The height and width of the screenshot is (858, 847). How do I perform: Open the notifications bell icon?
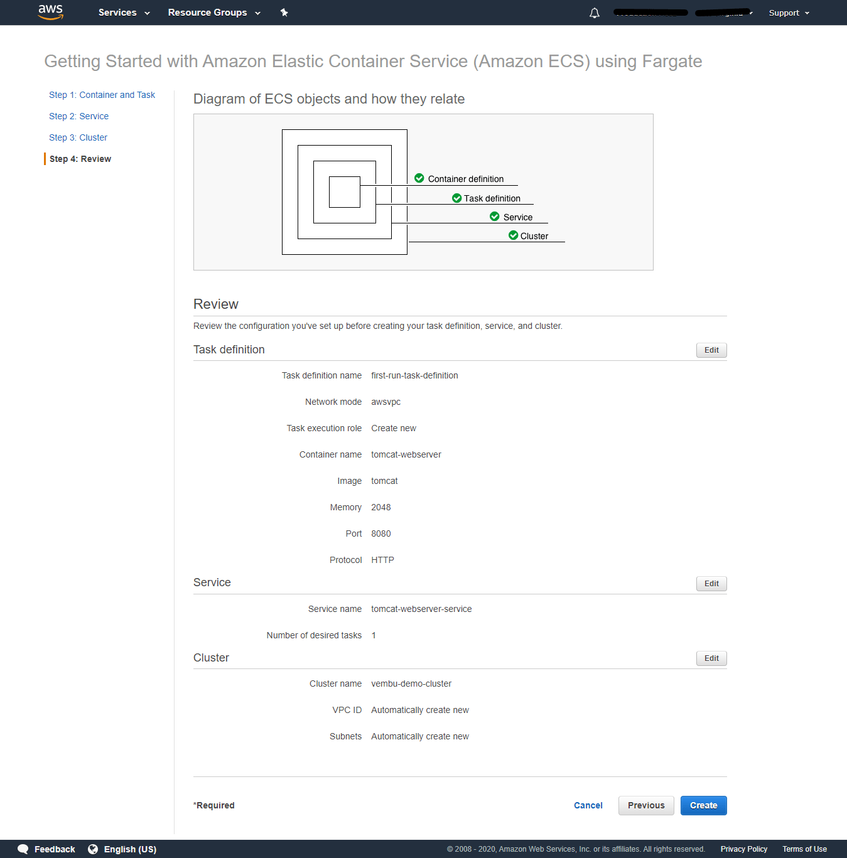click(595, 13)
